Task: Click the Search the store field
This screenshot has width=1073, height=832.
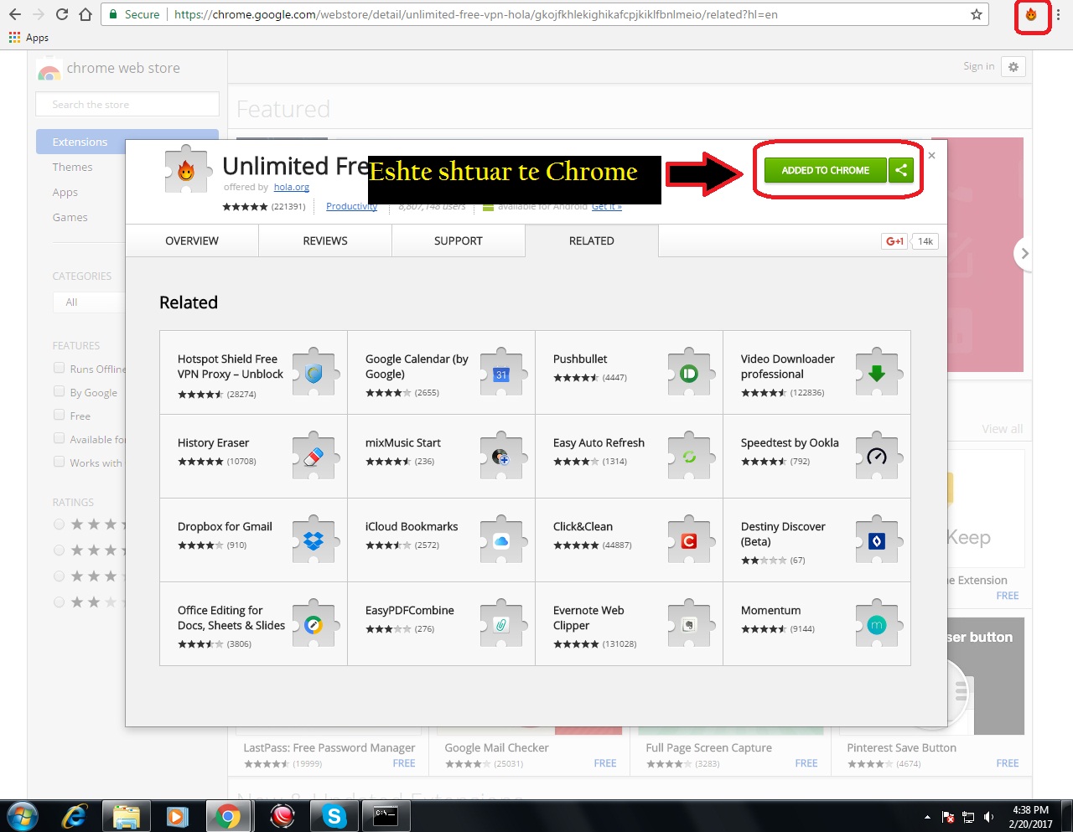Action: (x=127, y=105)
